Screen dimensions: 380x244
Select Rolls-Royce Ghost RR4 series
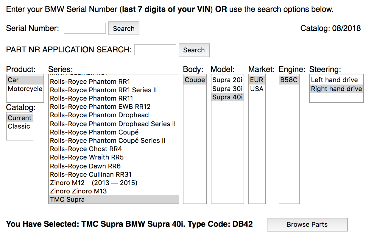point(86,149)
